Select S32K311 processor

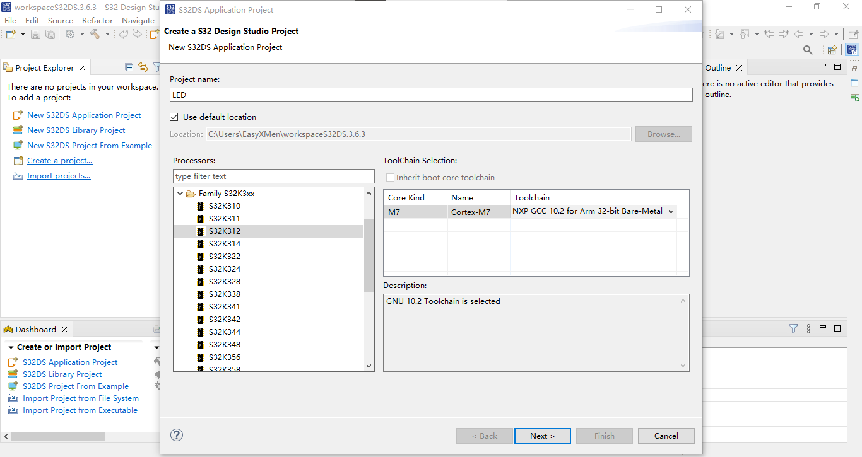coord(225,219)
